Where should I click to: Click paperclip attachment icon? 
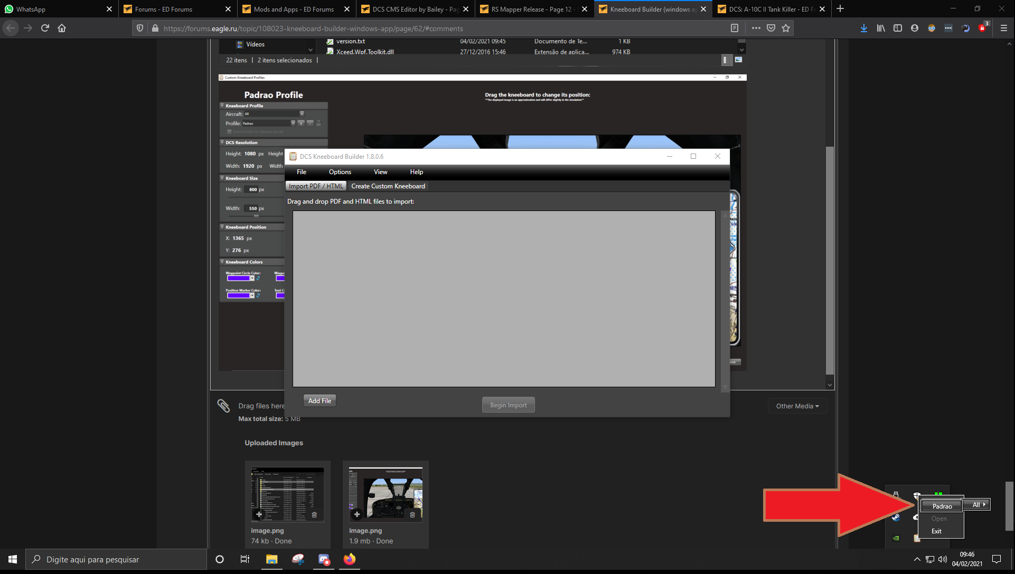(x=223, y=406)
